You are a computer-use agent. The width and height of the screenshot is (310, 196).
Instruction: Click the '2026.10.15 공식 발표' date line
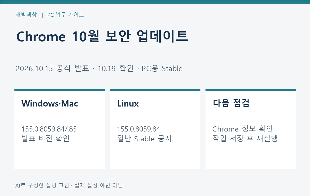52,69
